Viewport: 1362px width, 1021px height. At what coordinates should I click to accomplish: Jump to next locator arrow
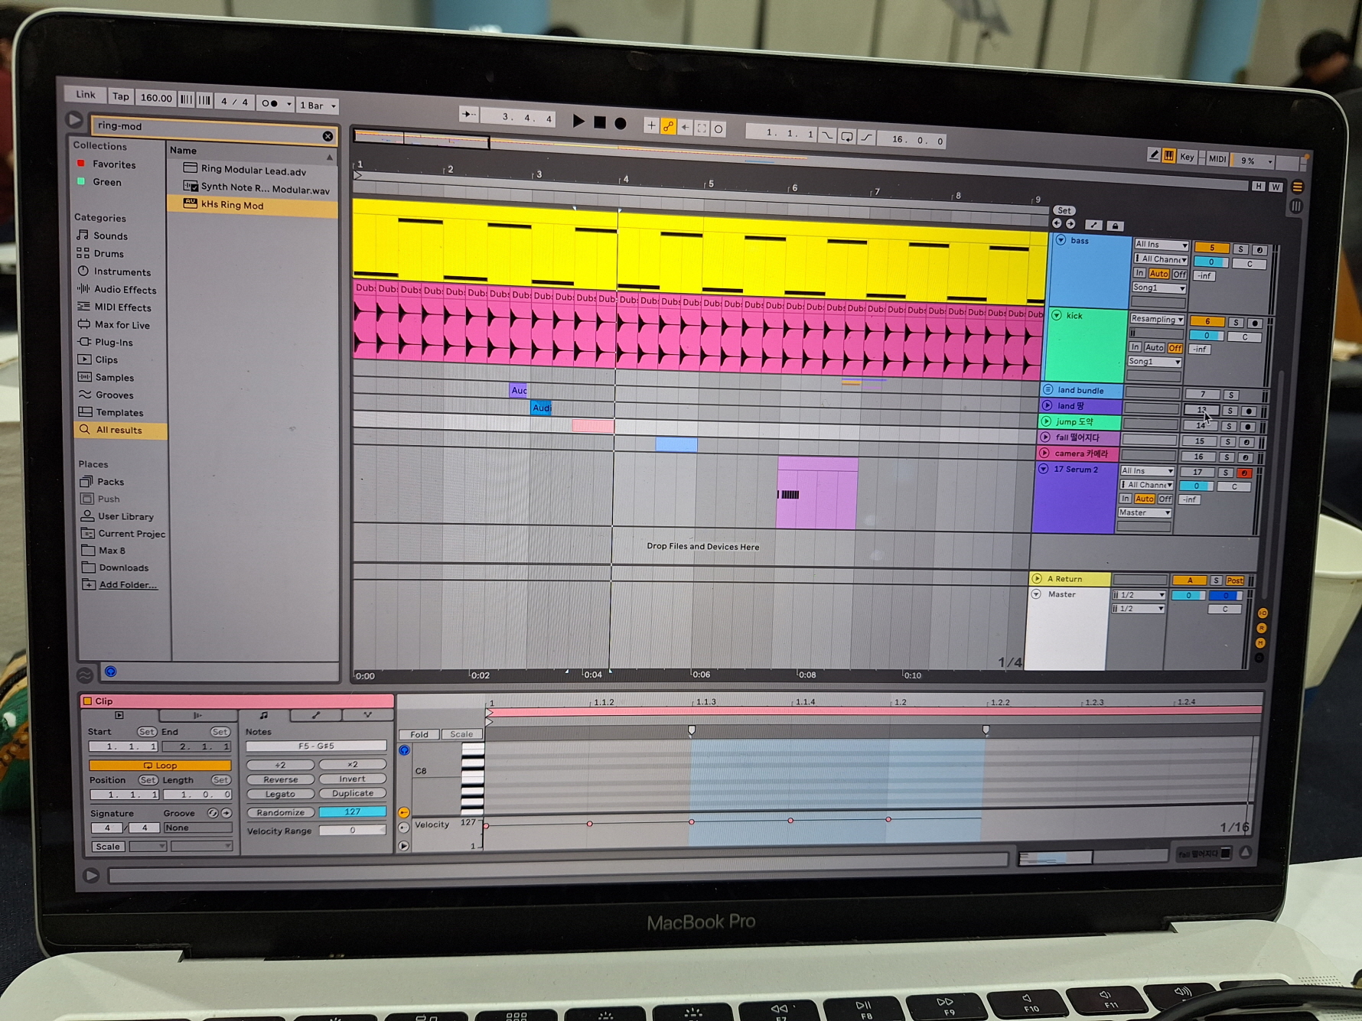(1070, 224)
